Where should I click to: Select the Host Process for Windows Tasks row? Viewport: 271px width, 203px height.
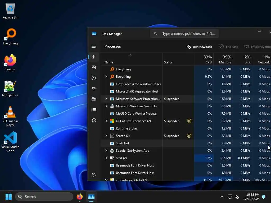[x=186, y=84]
